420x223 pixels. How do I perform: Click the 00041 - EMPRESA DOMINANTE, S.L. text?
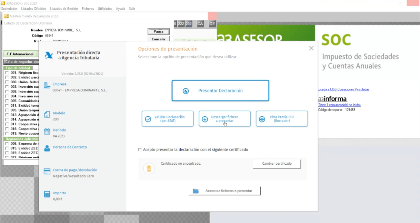coord(80,90)
